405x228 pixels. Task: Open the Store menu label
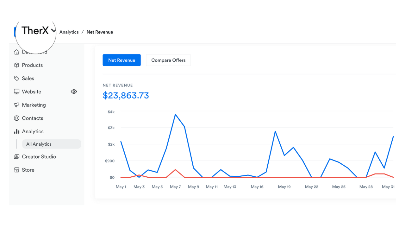point(28,170)
